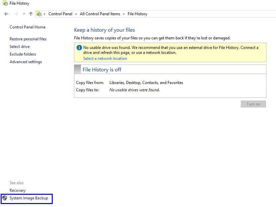276x207 pixels.
Task: Click the 'File History is off' heading
Action: click(x=102, y=70)
